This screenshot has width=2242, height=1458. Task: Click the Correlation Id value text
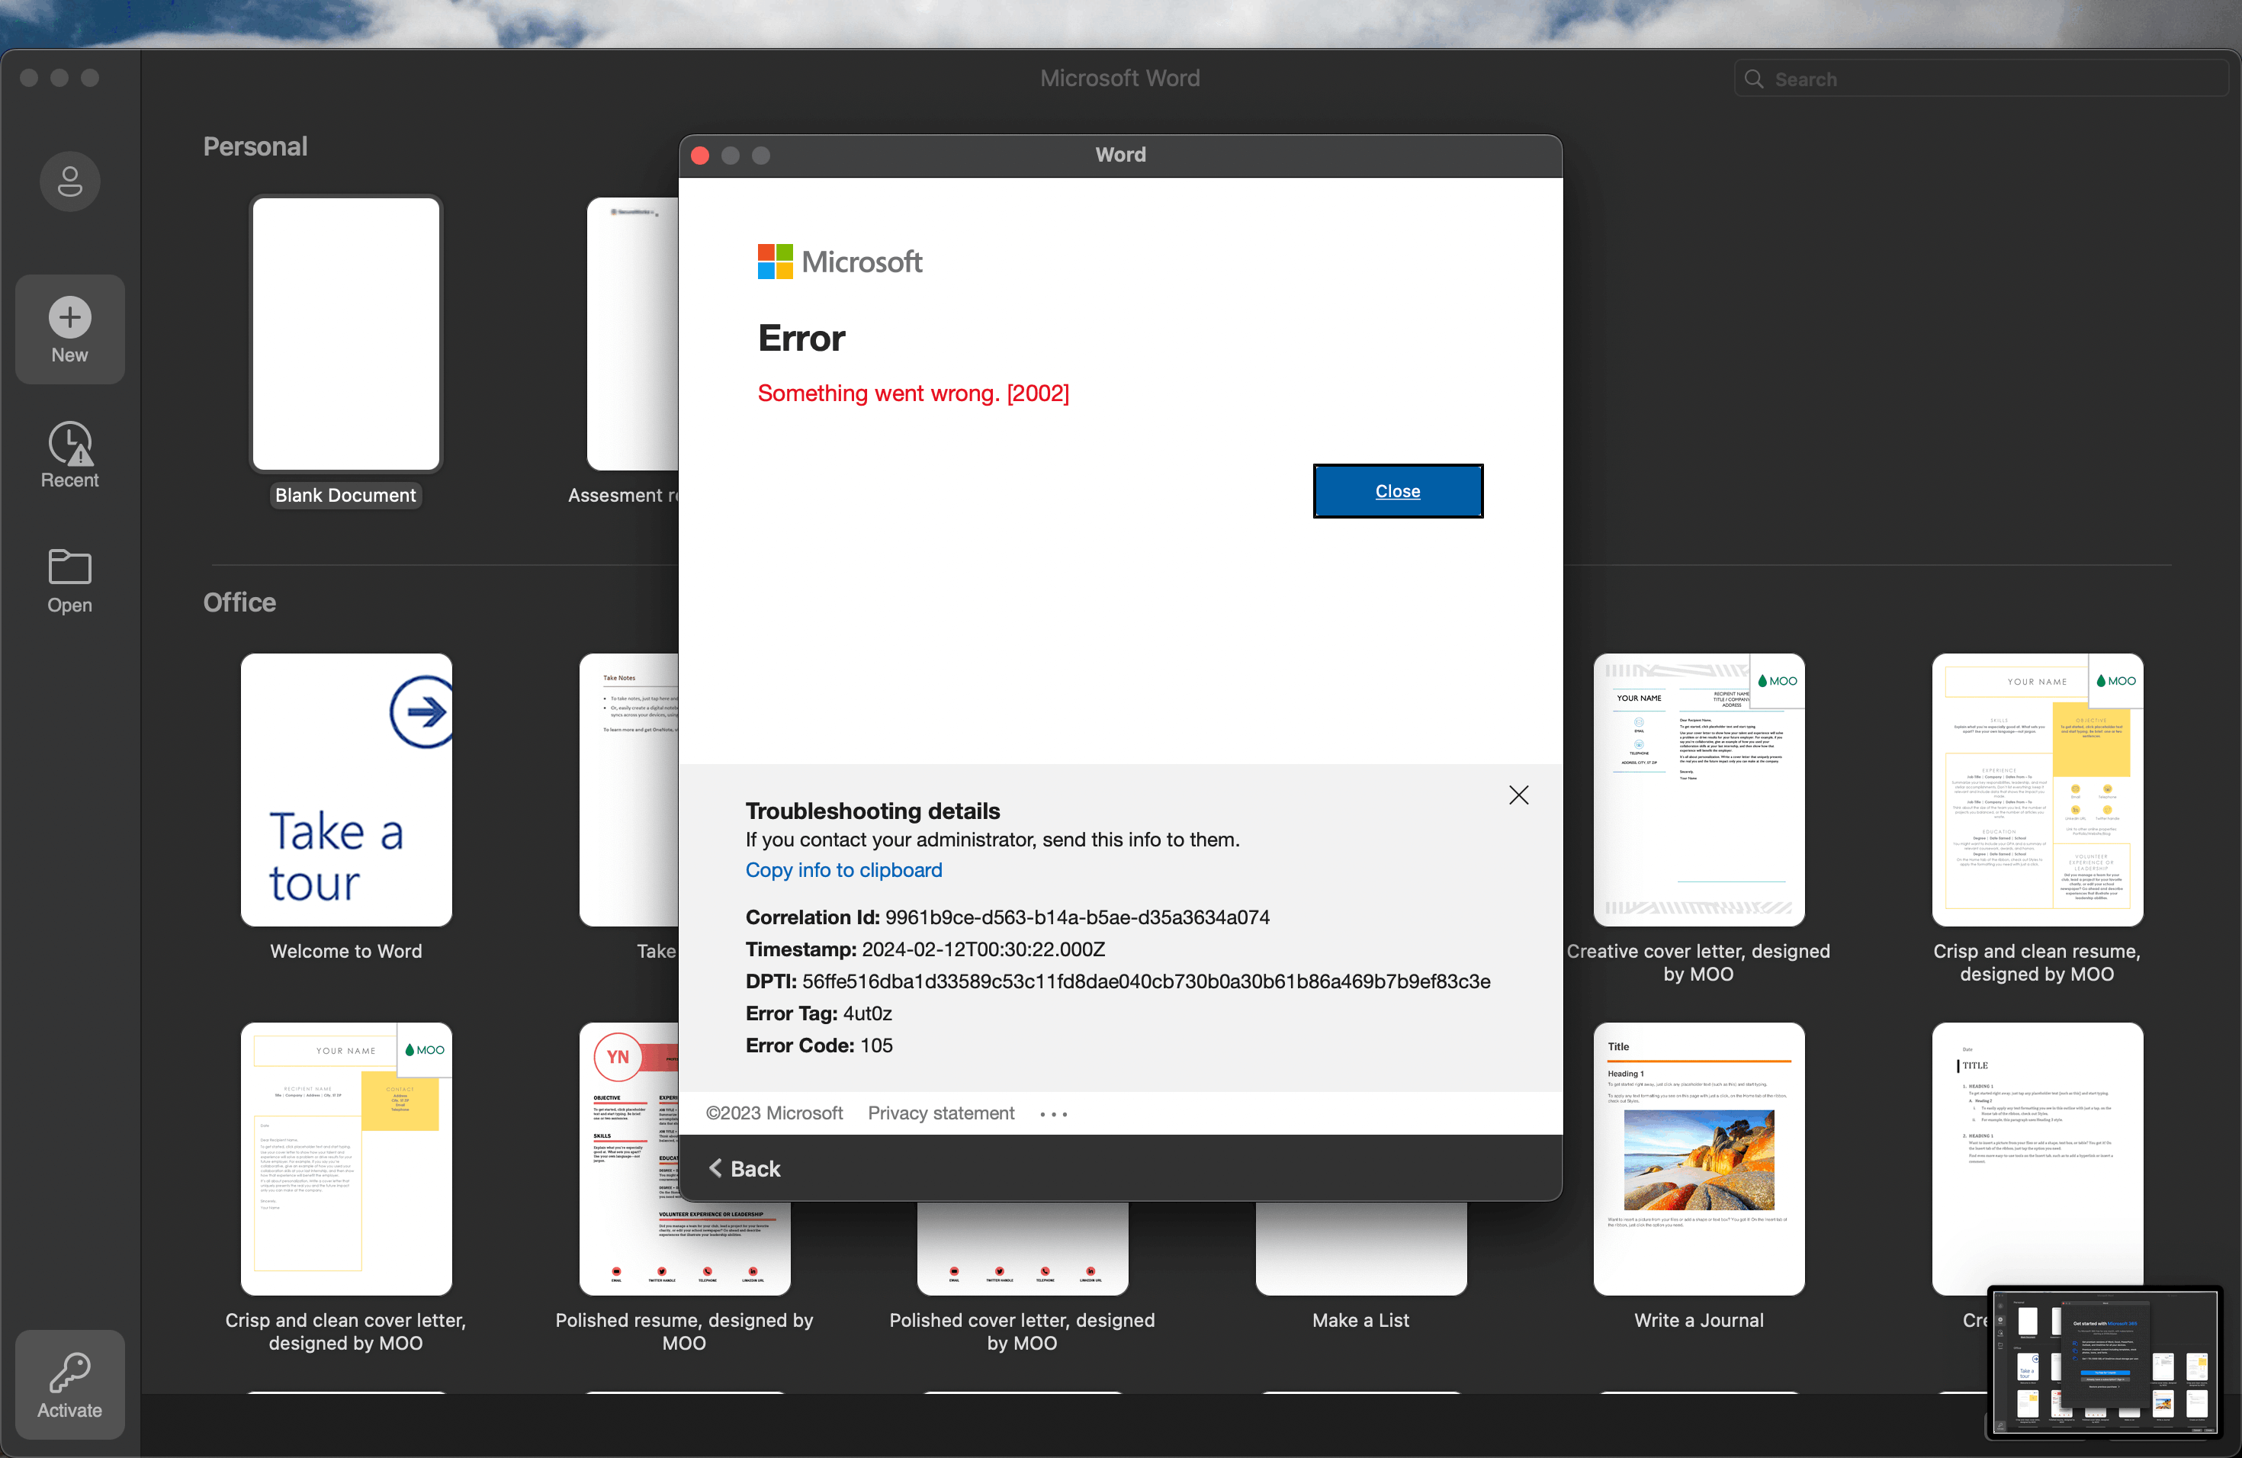1077,917
